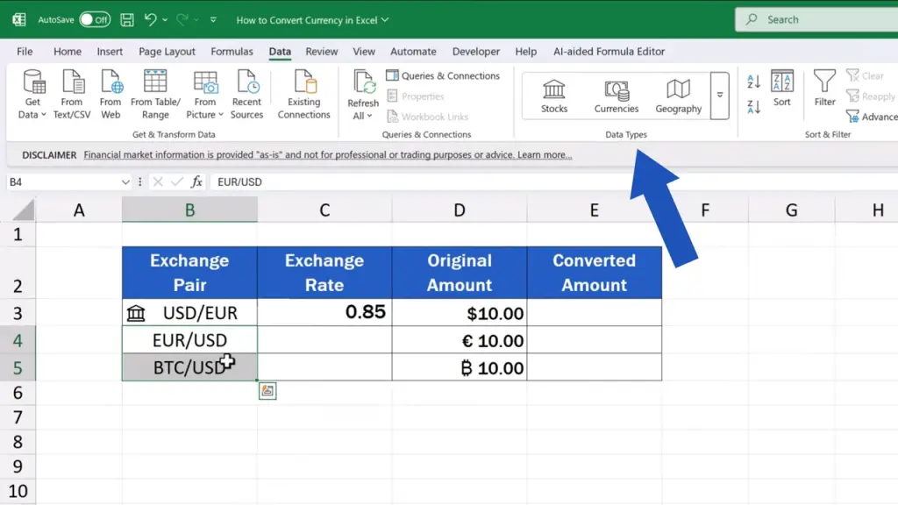Switch to the Formulas tab

tap(232, 52)
